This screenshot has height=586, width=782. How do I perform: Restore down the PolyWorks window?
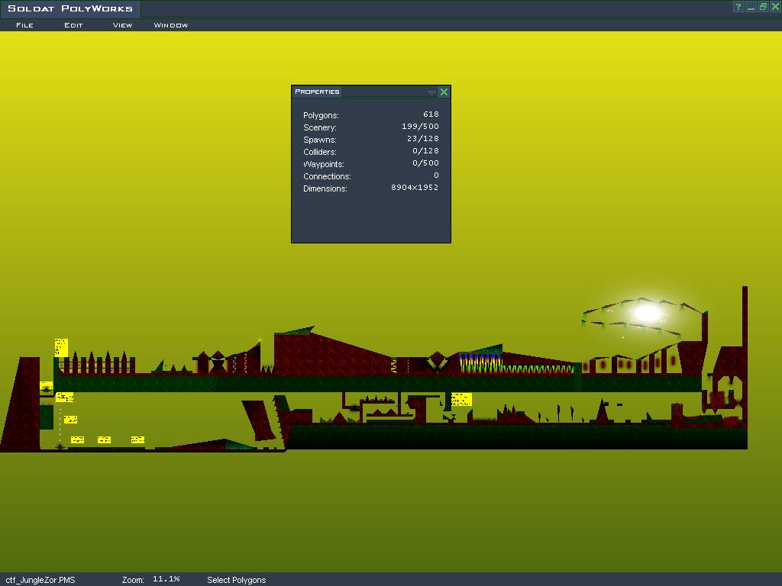[x=762, y=7]
